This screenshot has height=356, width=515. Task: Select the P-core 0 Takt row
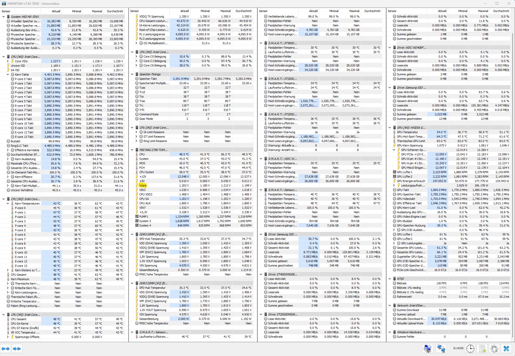(23, 79)
